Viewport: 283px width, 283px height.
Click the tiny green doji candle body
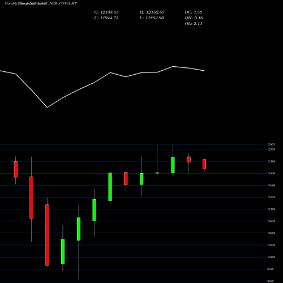[x=157, y=173]
